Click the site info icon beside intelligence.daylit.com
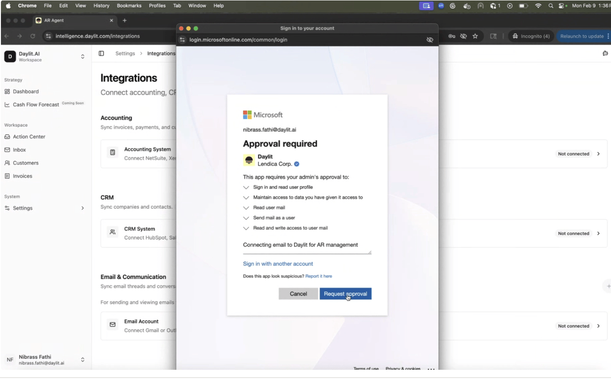The height and width of the screenshot is (379, 611). coord(48,36)
